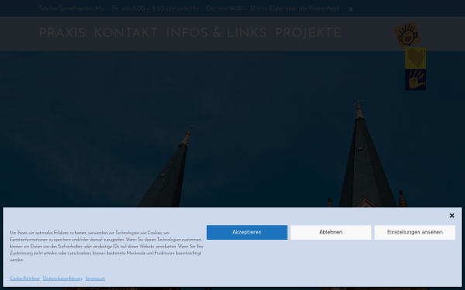Open the Cookie-Richtlinie link
Screen dimensions: 465x290
[x=25, y=278]
